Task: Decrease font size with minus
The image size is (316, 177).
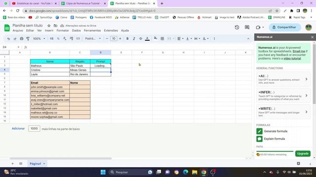Action: pyautogui.click(x=107, y=38)
